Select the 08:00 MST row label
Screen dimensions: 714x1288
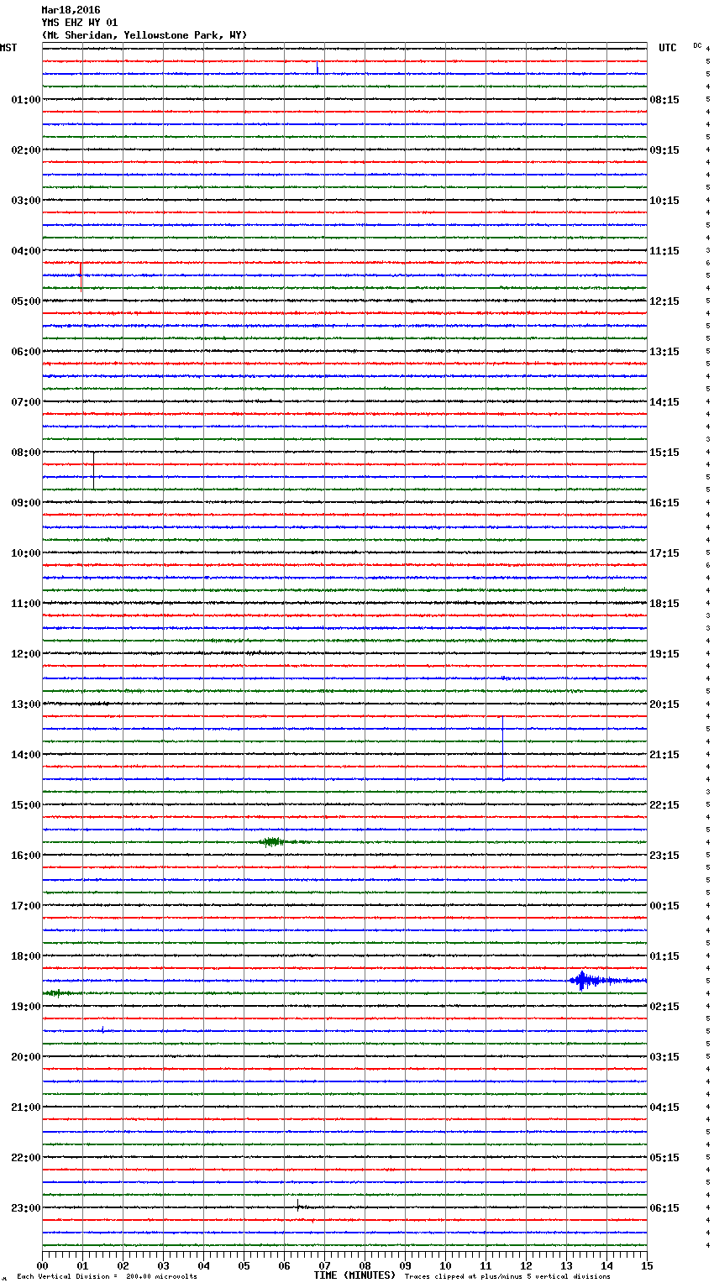(x=25, y=453)
